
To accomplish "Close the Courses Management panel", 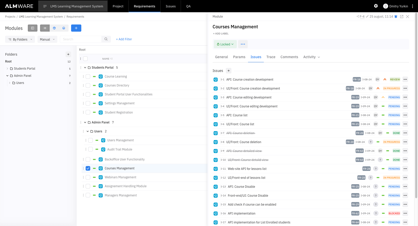I will click(x=408, y=17).
